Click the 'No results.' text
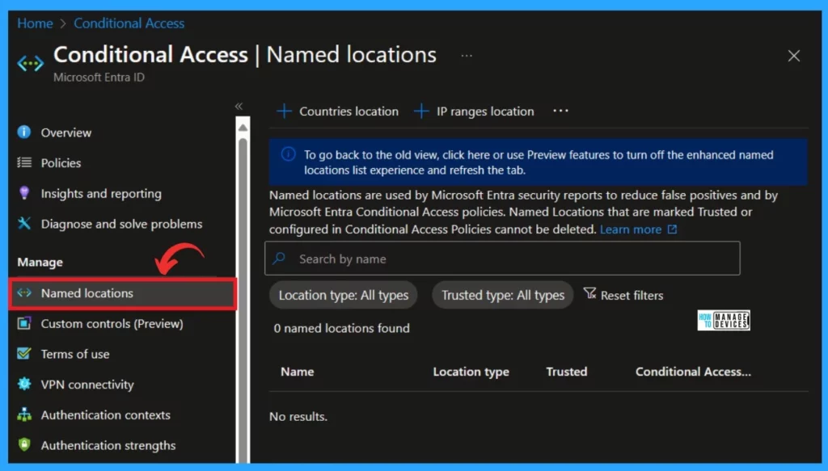The width and height of the screenshot is (828, 471). [x=298, y=417]
